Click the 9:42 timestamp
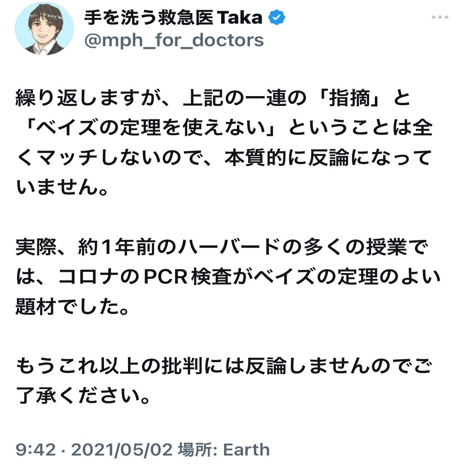The width and height of the screenshot is (466, 466). [x=36, y=449]
